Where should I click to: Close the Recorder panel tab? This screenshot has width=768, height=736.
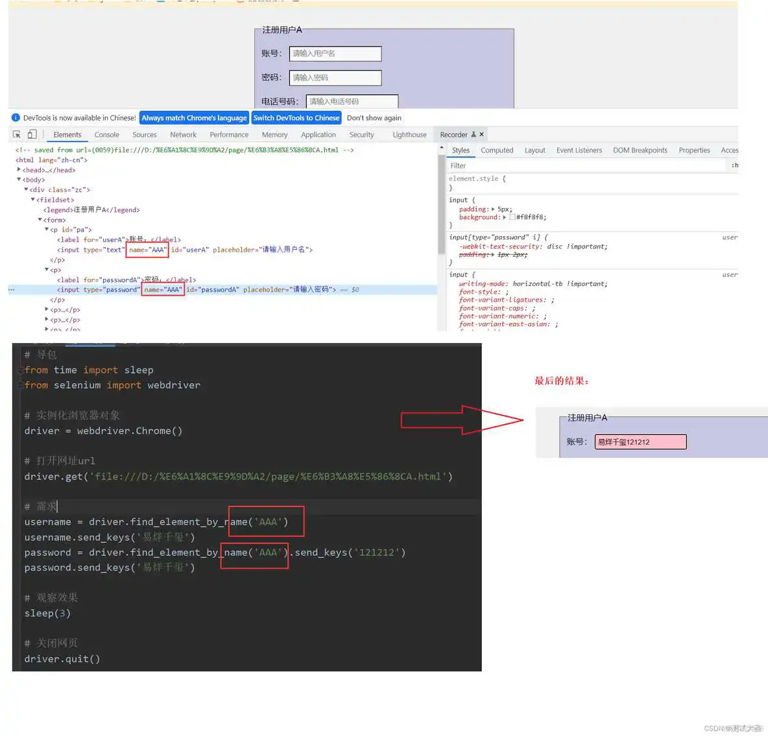(482, 134)
